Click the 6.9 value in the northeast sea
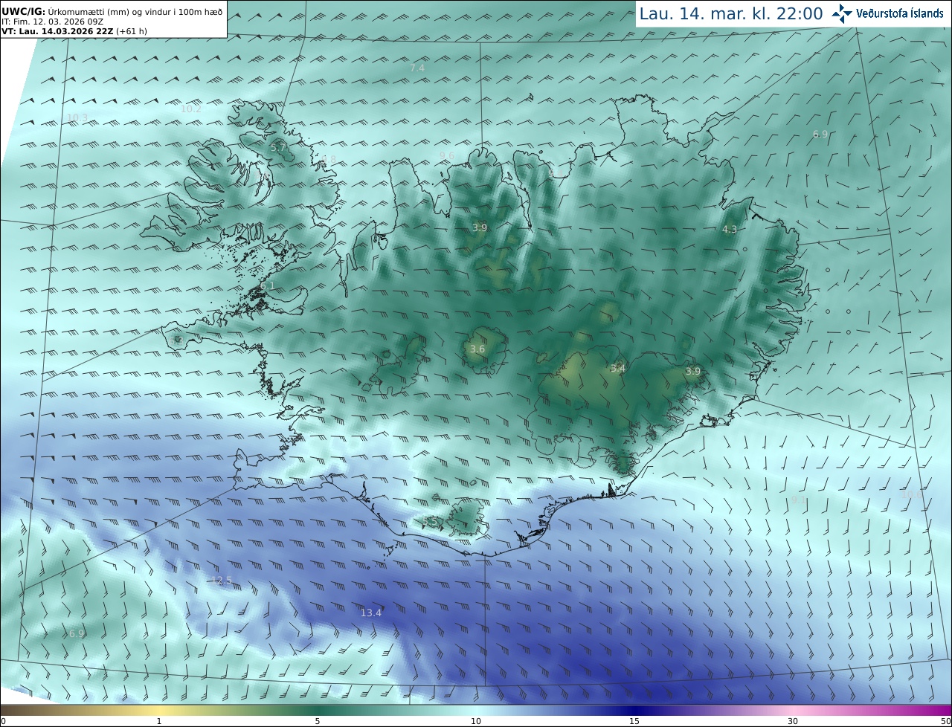The width and height of the screenshot is (952, 727). tap(820, 134)
